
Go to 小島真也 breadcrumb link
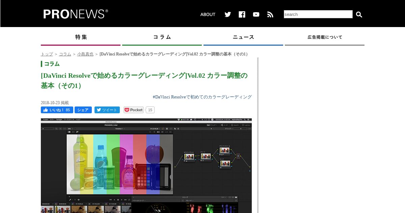[x=85, y=54]
